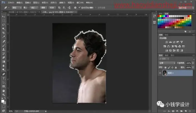Select the Crop tool
Image resolution: width=196 pixels, height=113 pixels.
pos(4,33)
